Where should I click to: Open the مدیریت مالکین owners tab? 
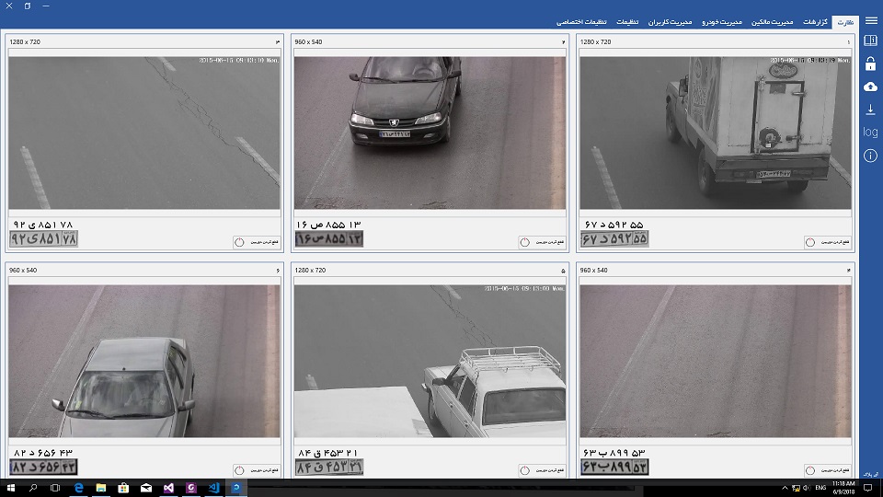click(772, 22)
